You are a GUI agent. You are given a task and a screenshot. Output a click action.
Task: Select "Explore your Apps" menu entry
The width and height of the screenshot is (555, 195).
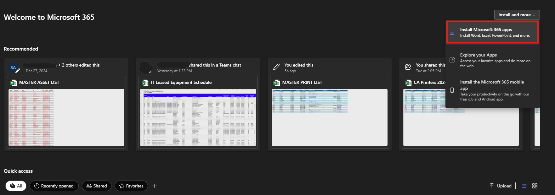492,60
